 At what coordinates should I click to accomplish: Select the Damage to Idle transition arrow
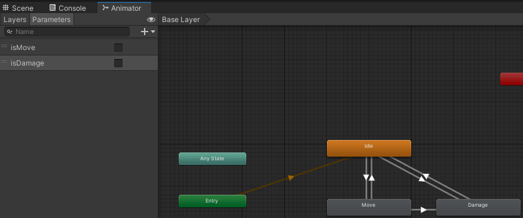421,179
